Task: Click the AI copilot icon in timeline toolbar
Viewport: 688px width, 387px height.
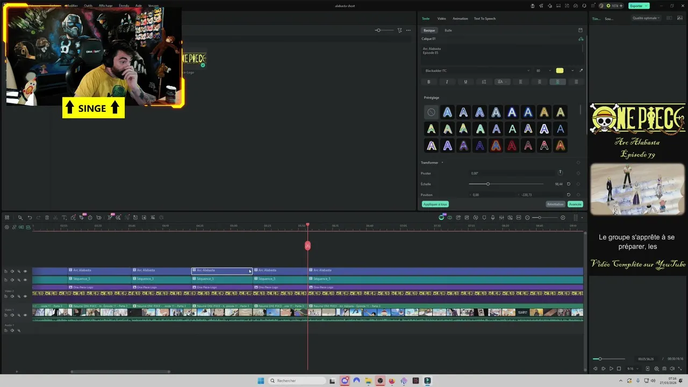Action: (441, 217)
